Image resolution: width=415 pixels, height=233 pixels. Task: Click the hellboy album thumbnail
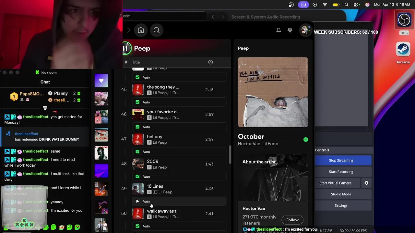click(138, 139)
